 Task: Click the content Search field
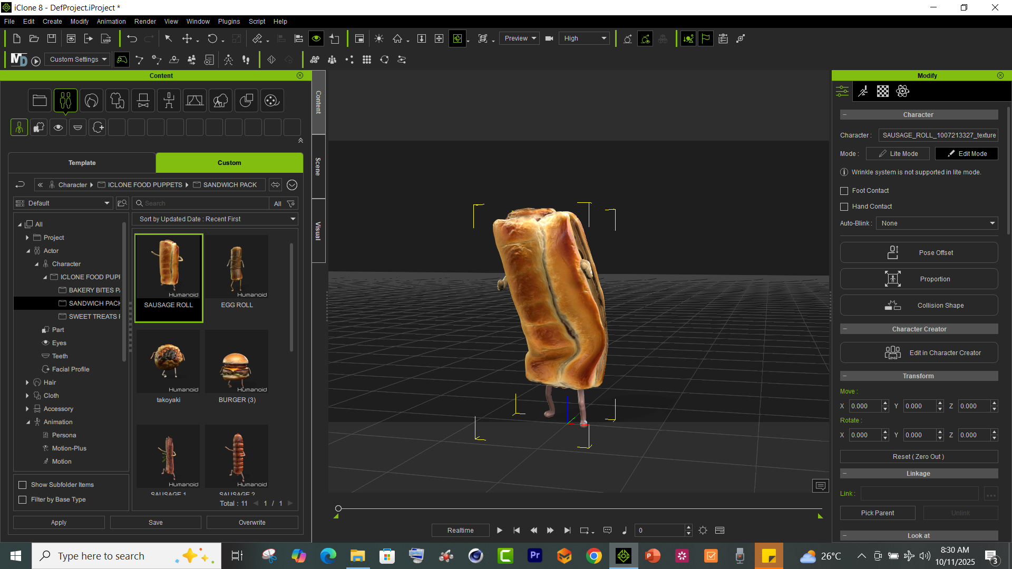click(x=201, y=203)
